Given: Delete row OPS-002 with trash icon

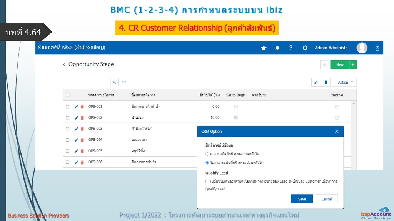Looking at the screenshot, I should pyautogui.click(x=82, y=118).
